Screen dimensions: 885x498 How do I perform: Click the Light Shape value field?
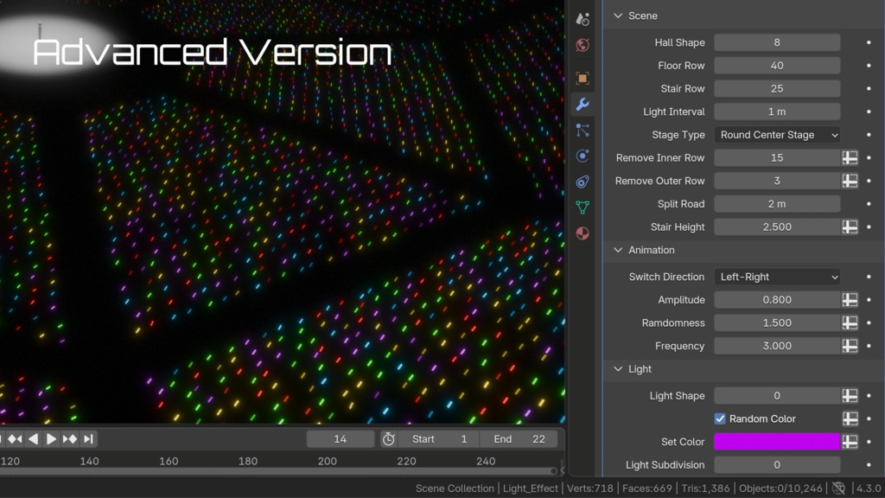click(x=777, y=396)
